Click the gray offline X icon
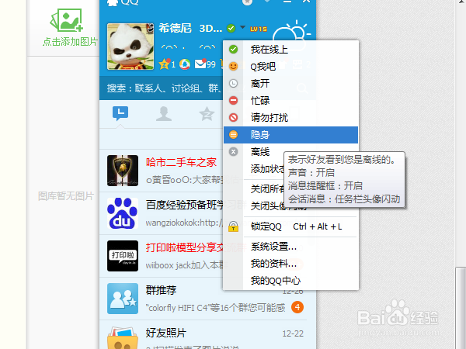The image size is (466, 349). click(233, 152)
